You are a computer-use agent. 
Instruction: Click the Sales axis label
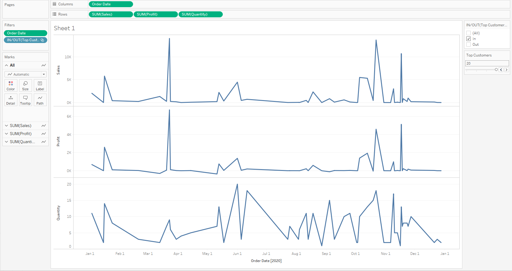(x=58, y=70)
